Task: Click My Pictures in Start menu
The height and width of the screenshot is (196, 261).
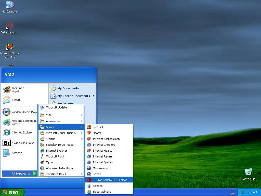Action: point(66,103)
